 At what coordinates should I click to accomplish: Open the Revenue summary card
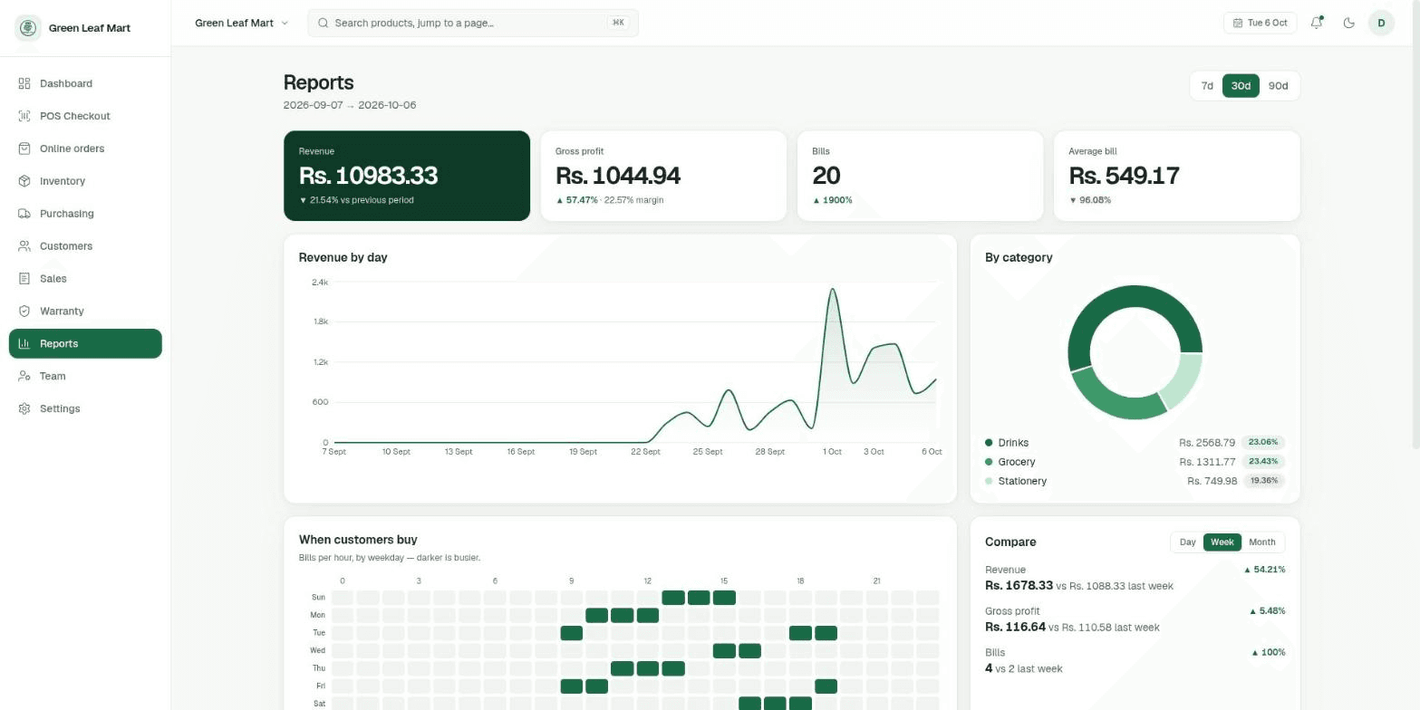[407, 176]
